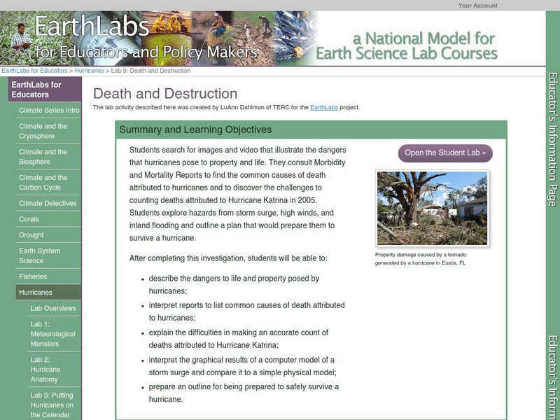Open Climate and the Biosphere section
This screenshot has width=560, height=420.
coord(48,157)
